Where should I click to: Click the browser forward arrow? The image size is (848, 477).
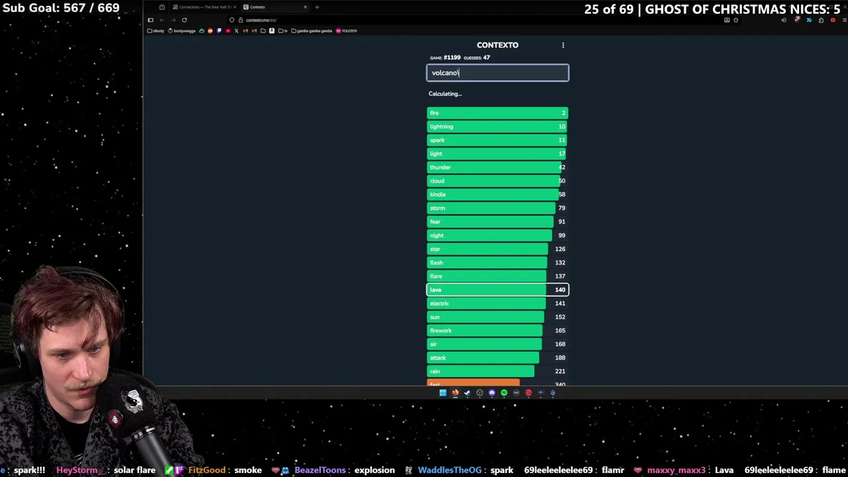tap(173, 20)
